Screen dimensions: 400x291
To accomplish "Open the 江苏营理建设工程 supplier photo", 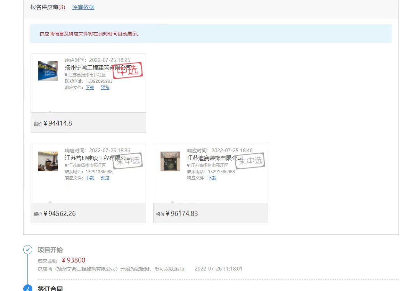I will pos(48,161).
